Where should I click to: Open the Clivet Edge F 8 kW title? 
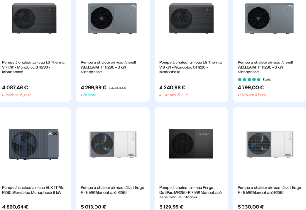(269, 190)
